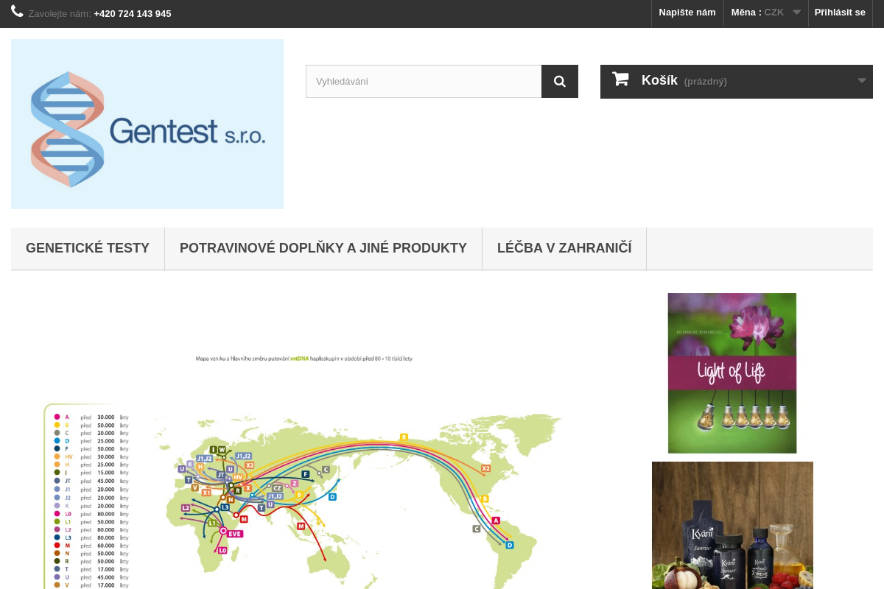Open the Kyäni products banner image
The height and width of the screenshot is (589, 884).
click(732, 525)
